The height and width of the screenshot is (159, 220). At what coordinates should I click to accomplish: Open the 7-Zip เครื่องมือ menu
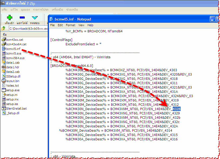pos(57,9)
